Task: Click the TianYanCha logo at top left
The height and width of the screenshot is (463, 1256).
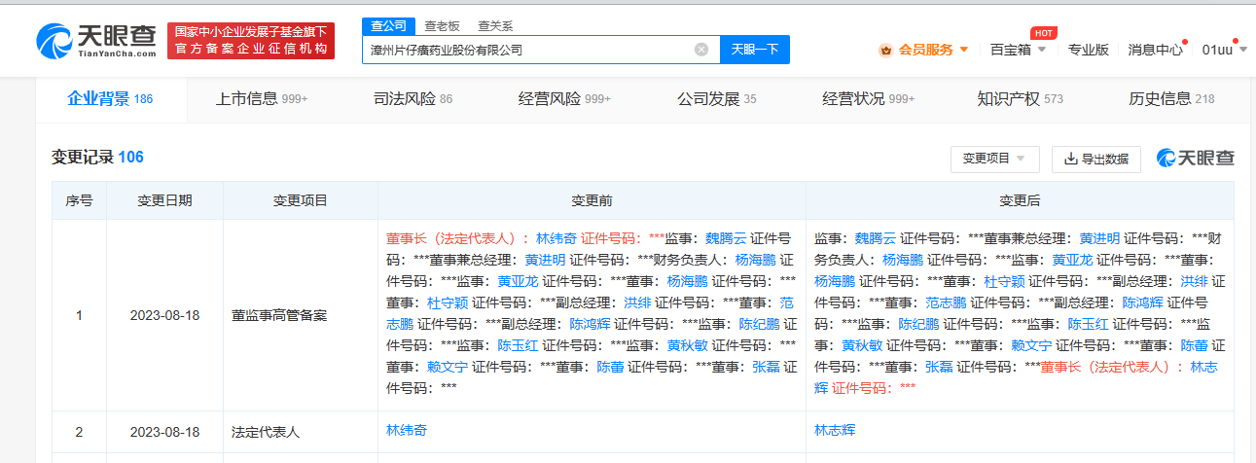Action: click(x=95, y=41)
